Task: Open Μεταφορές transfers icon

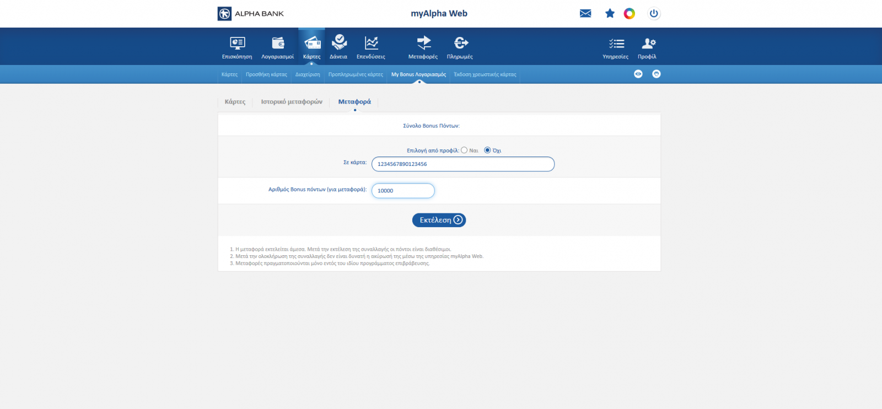Action: pyautogui.click(x=423, y=44)
